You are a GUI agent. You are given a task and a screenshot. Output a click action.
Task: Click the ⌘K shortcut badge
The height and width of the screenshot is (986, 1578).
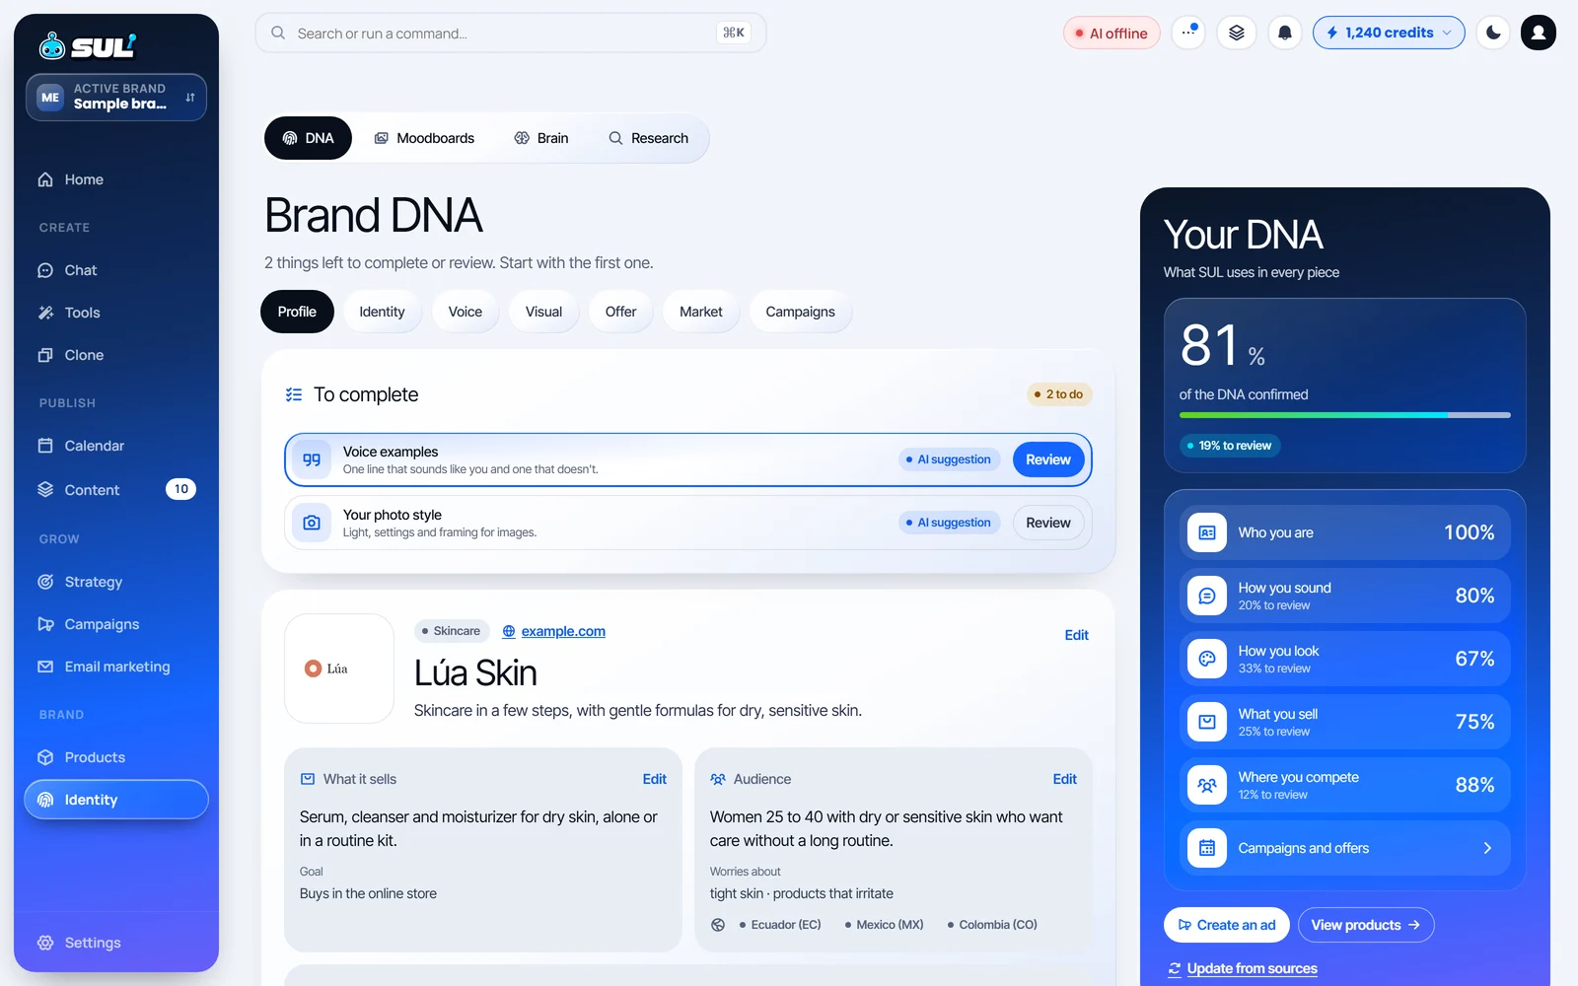tap(734, 33)
